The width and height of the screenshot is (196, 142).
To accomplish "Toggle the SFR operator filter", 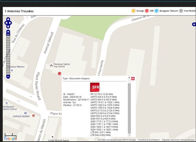I will coord(147,11).
